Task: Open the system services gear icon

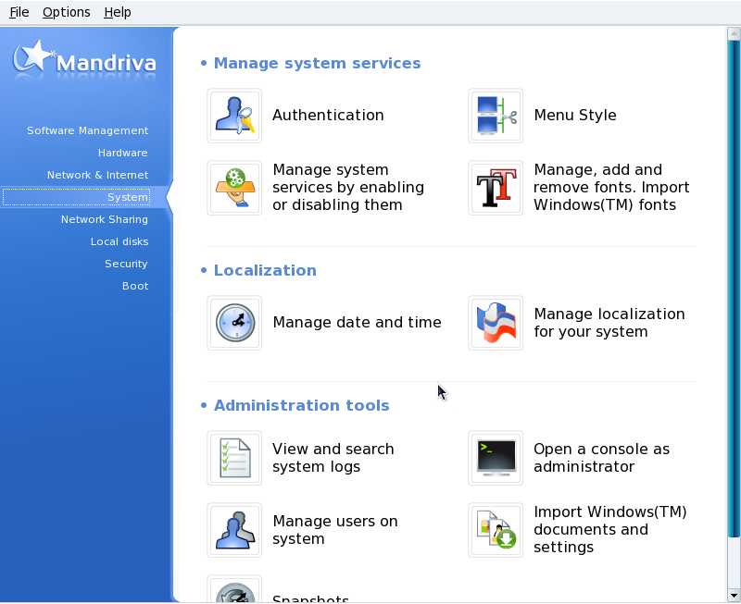Action: pyautogui.click(x=234, y=188)
